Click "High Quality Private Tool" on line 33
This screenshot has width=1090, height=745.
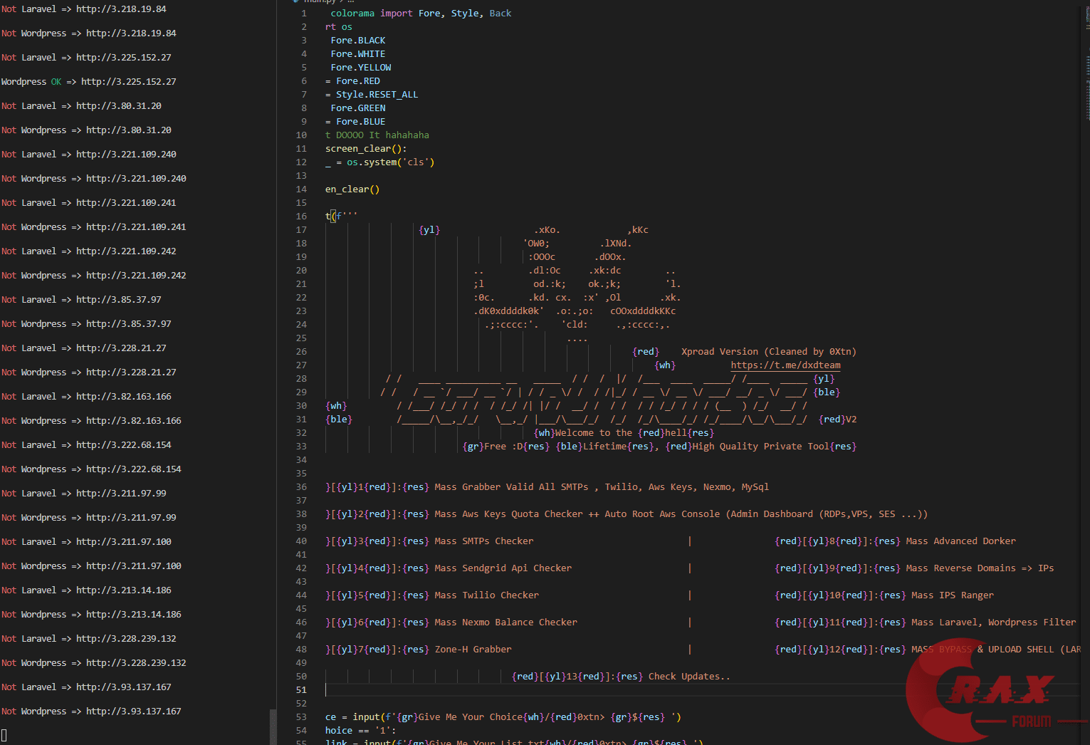pos(761,447)
